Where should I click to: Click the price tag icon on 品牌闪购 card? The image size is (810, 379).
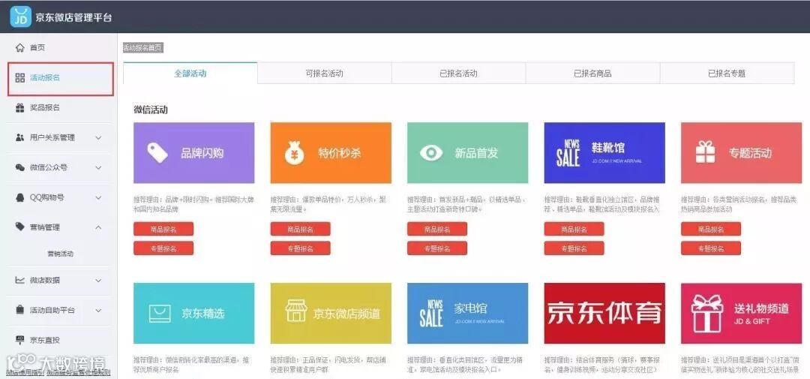click(x=157, y=153)
